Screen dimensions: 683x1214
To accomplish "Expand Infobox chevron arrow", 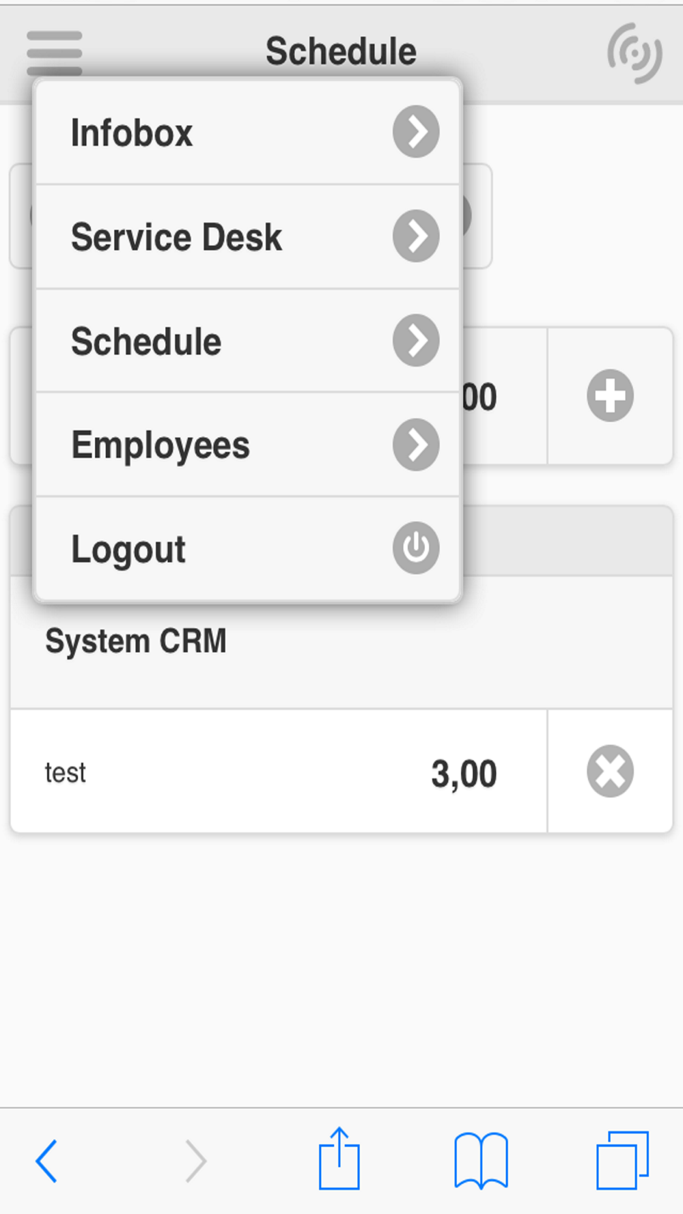I will [415, 132].
